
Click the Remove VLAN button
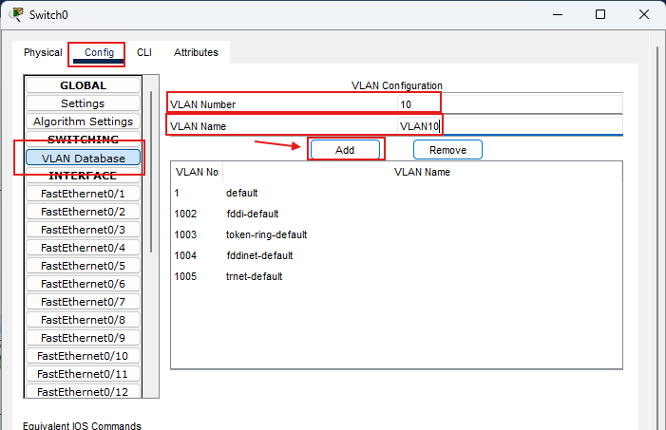point(447,150)
